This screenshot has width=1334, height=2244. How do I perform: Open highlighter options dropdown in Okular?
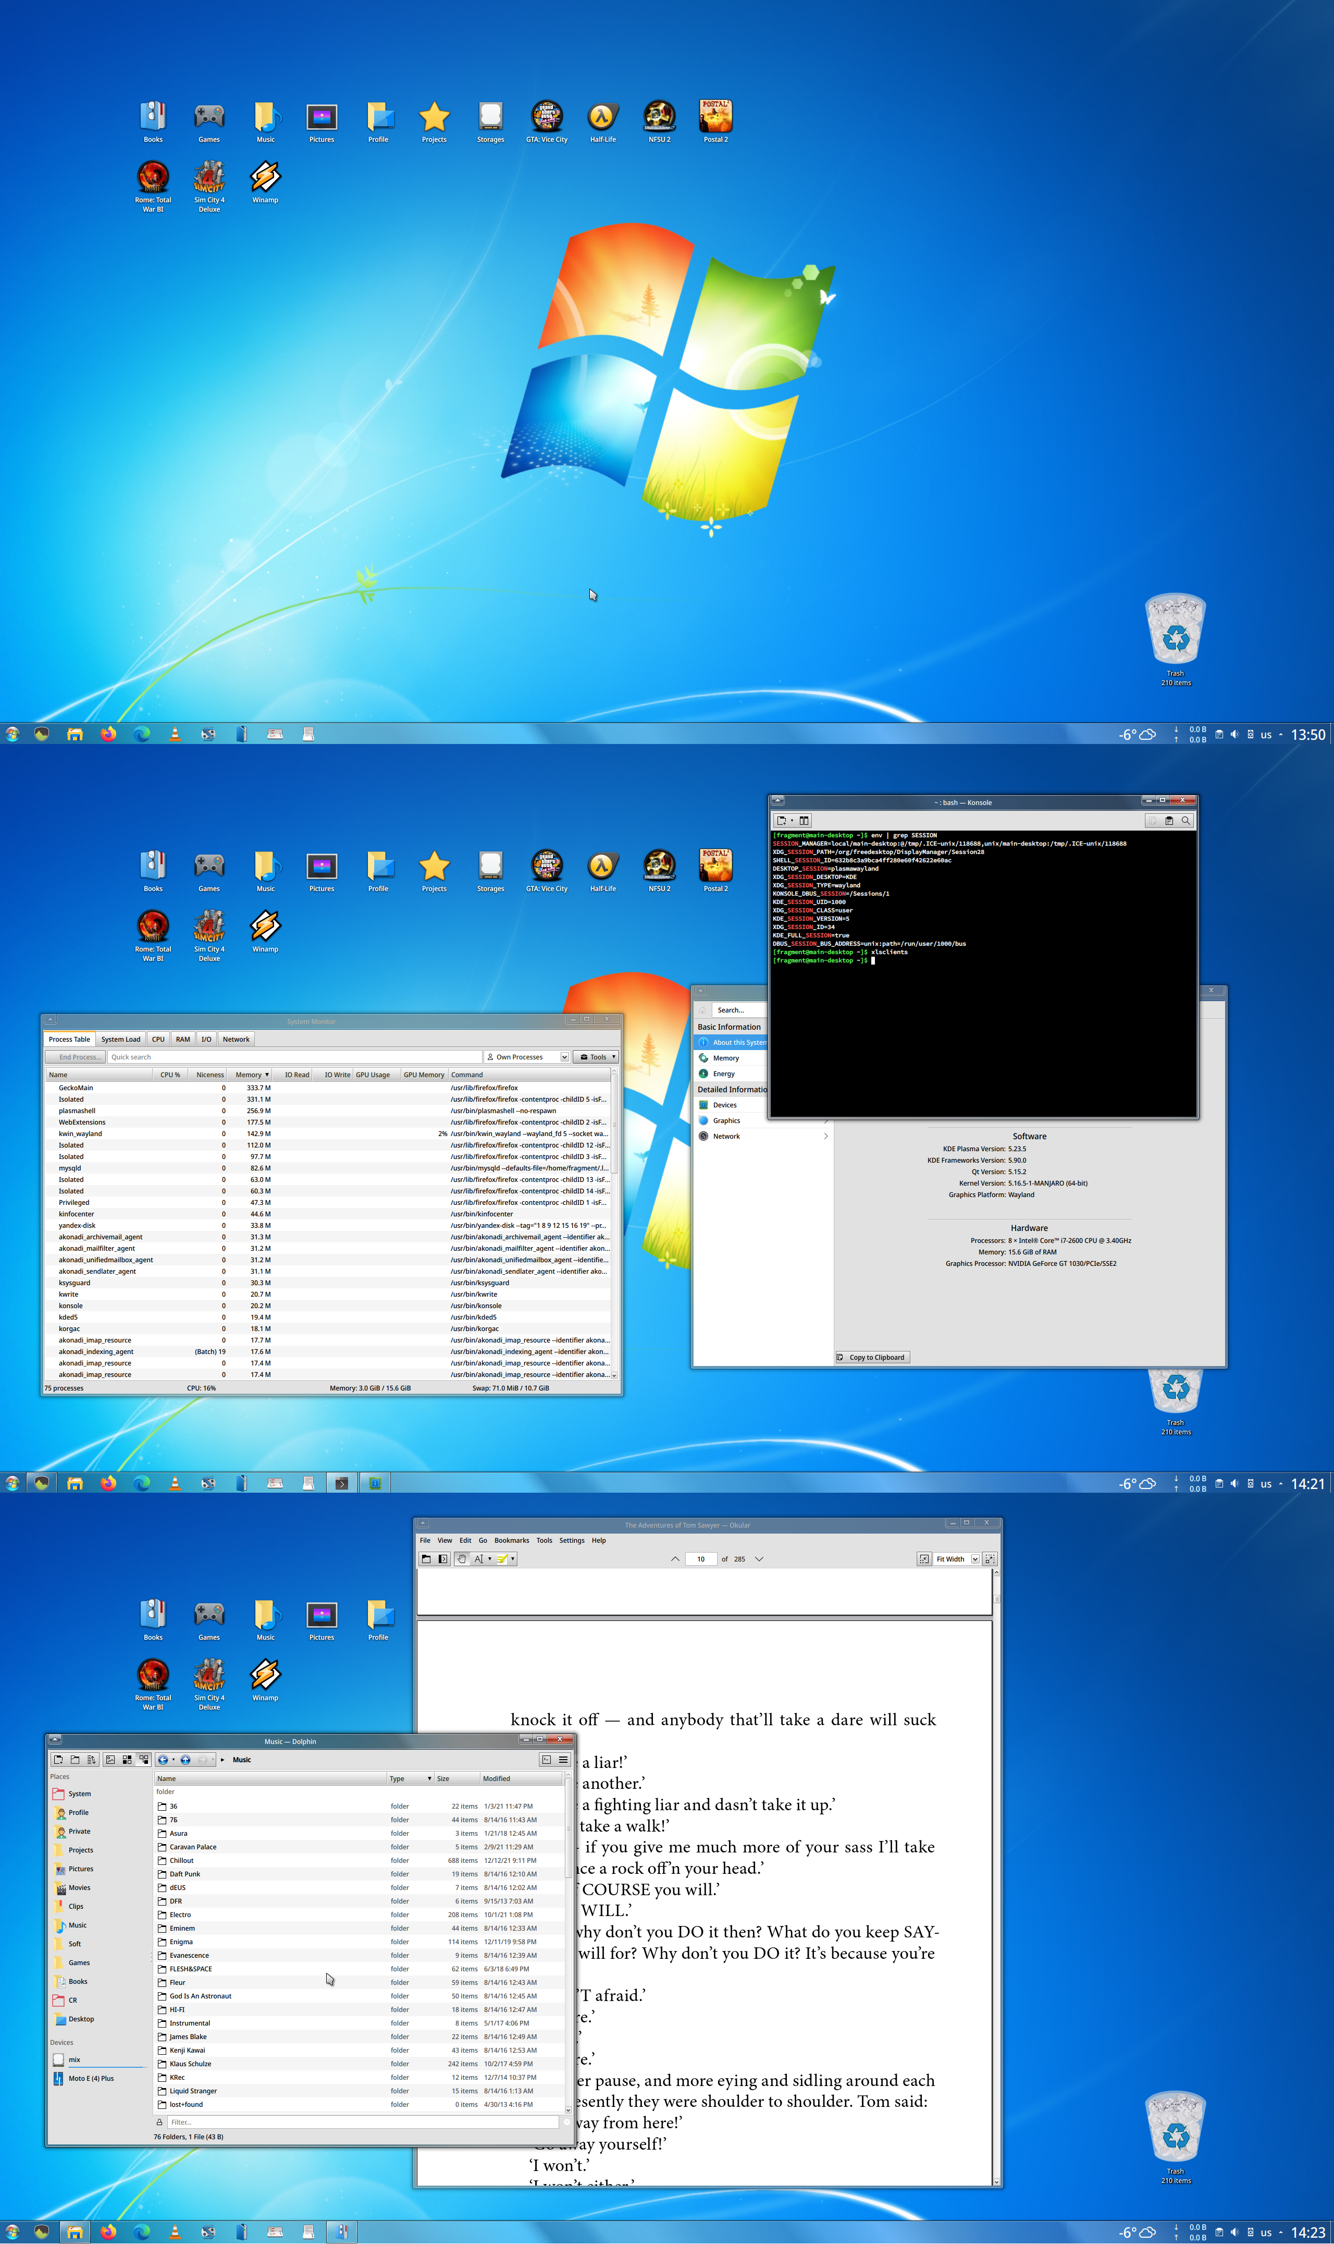tap(512, 1559)
